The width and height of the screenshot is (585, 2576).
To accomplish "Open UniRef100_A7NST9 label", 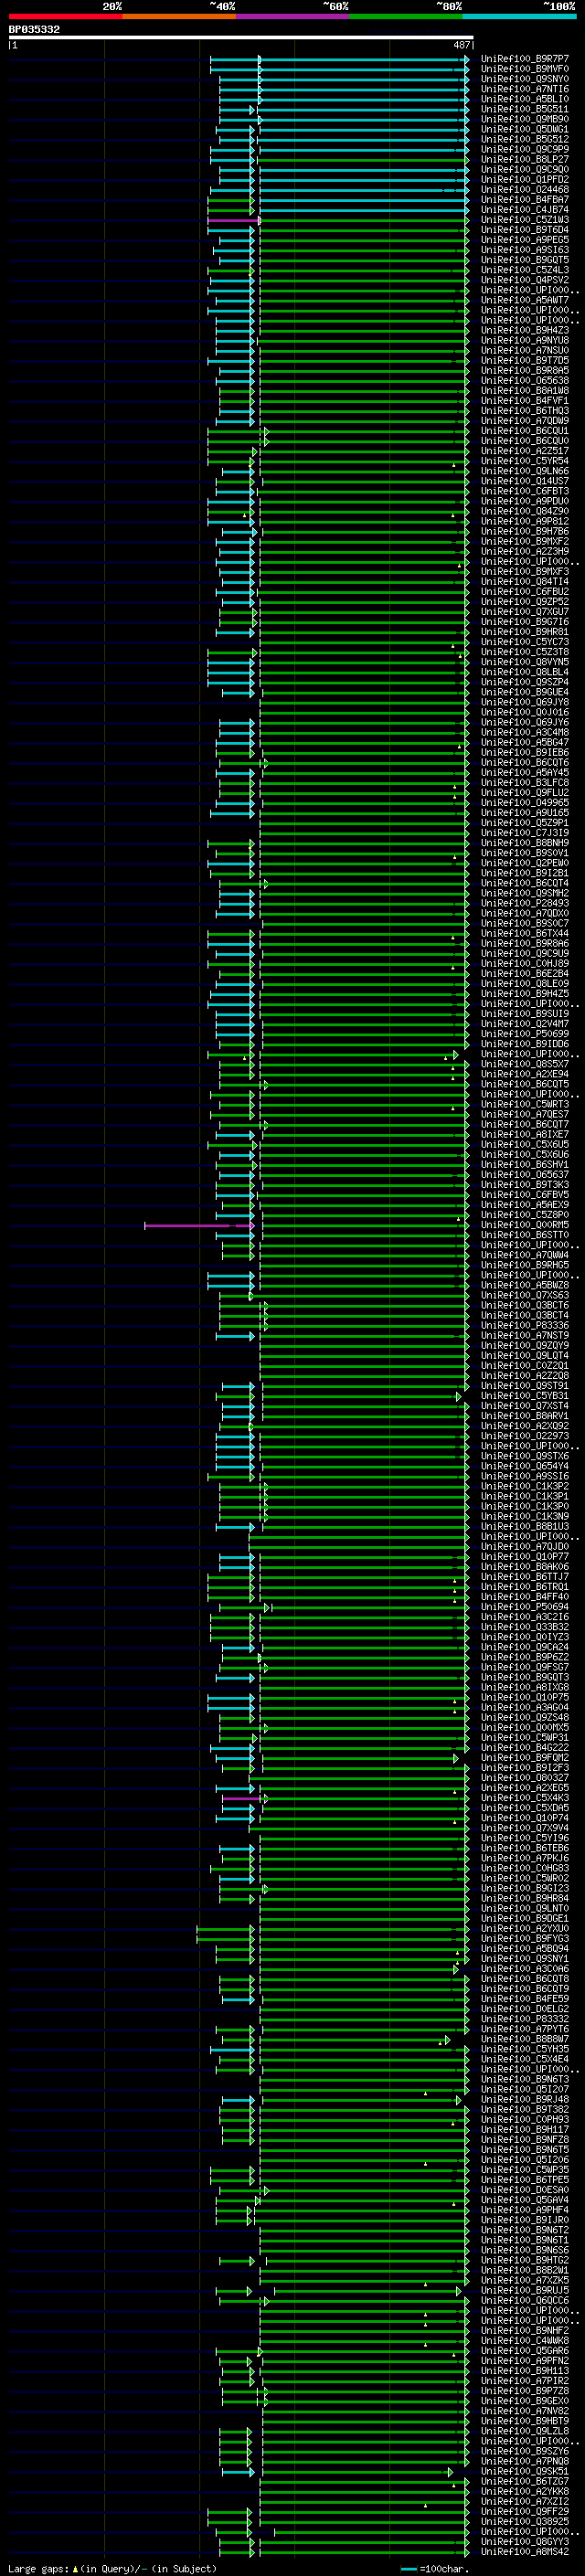I will 525,1335.
